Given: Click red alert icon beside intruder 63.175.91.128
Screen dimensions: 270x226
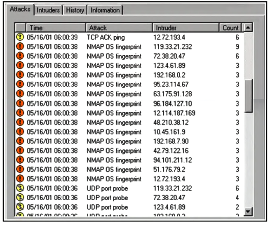Looking at the screenshot, I should coord(20,94).
